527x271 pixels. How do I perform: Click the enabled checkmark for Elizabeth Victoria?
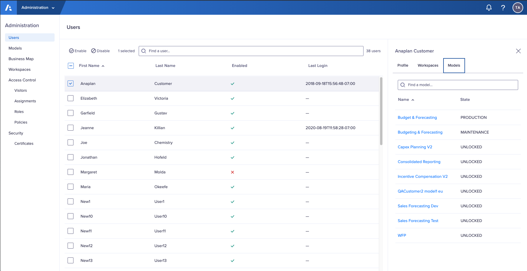tap(233, 98)
